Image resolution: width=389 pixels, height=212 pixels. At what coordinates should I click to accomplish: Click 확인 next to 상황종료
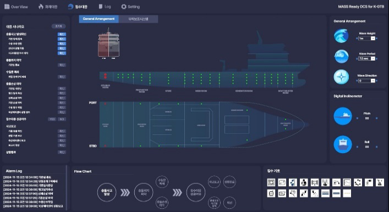click(62, 152)
